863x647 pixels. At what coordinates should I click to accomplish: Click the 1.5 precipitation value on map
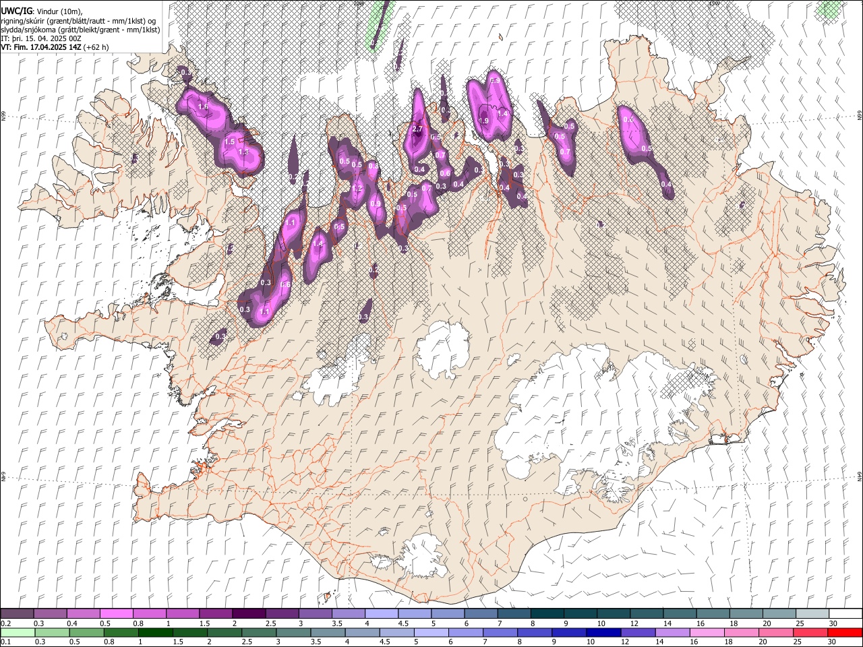click(x=229, y=142)
